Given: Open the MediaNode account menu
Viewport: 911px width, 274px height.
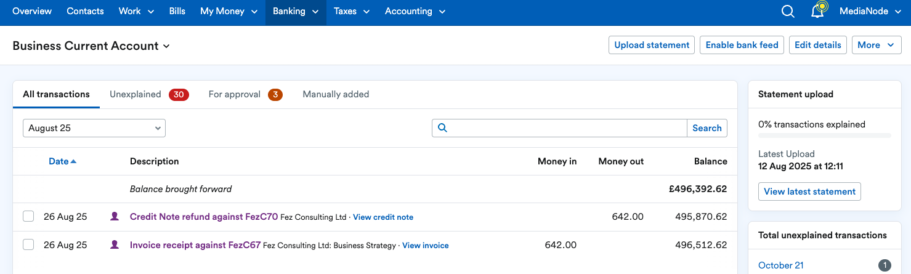Looking at the screenshot, I should (x=872, y=11).
